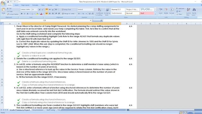Toggle bottom vertical alignment
Screen dimensions: 202x114
click(x=53, y=9)
